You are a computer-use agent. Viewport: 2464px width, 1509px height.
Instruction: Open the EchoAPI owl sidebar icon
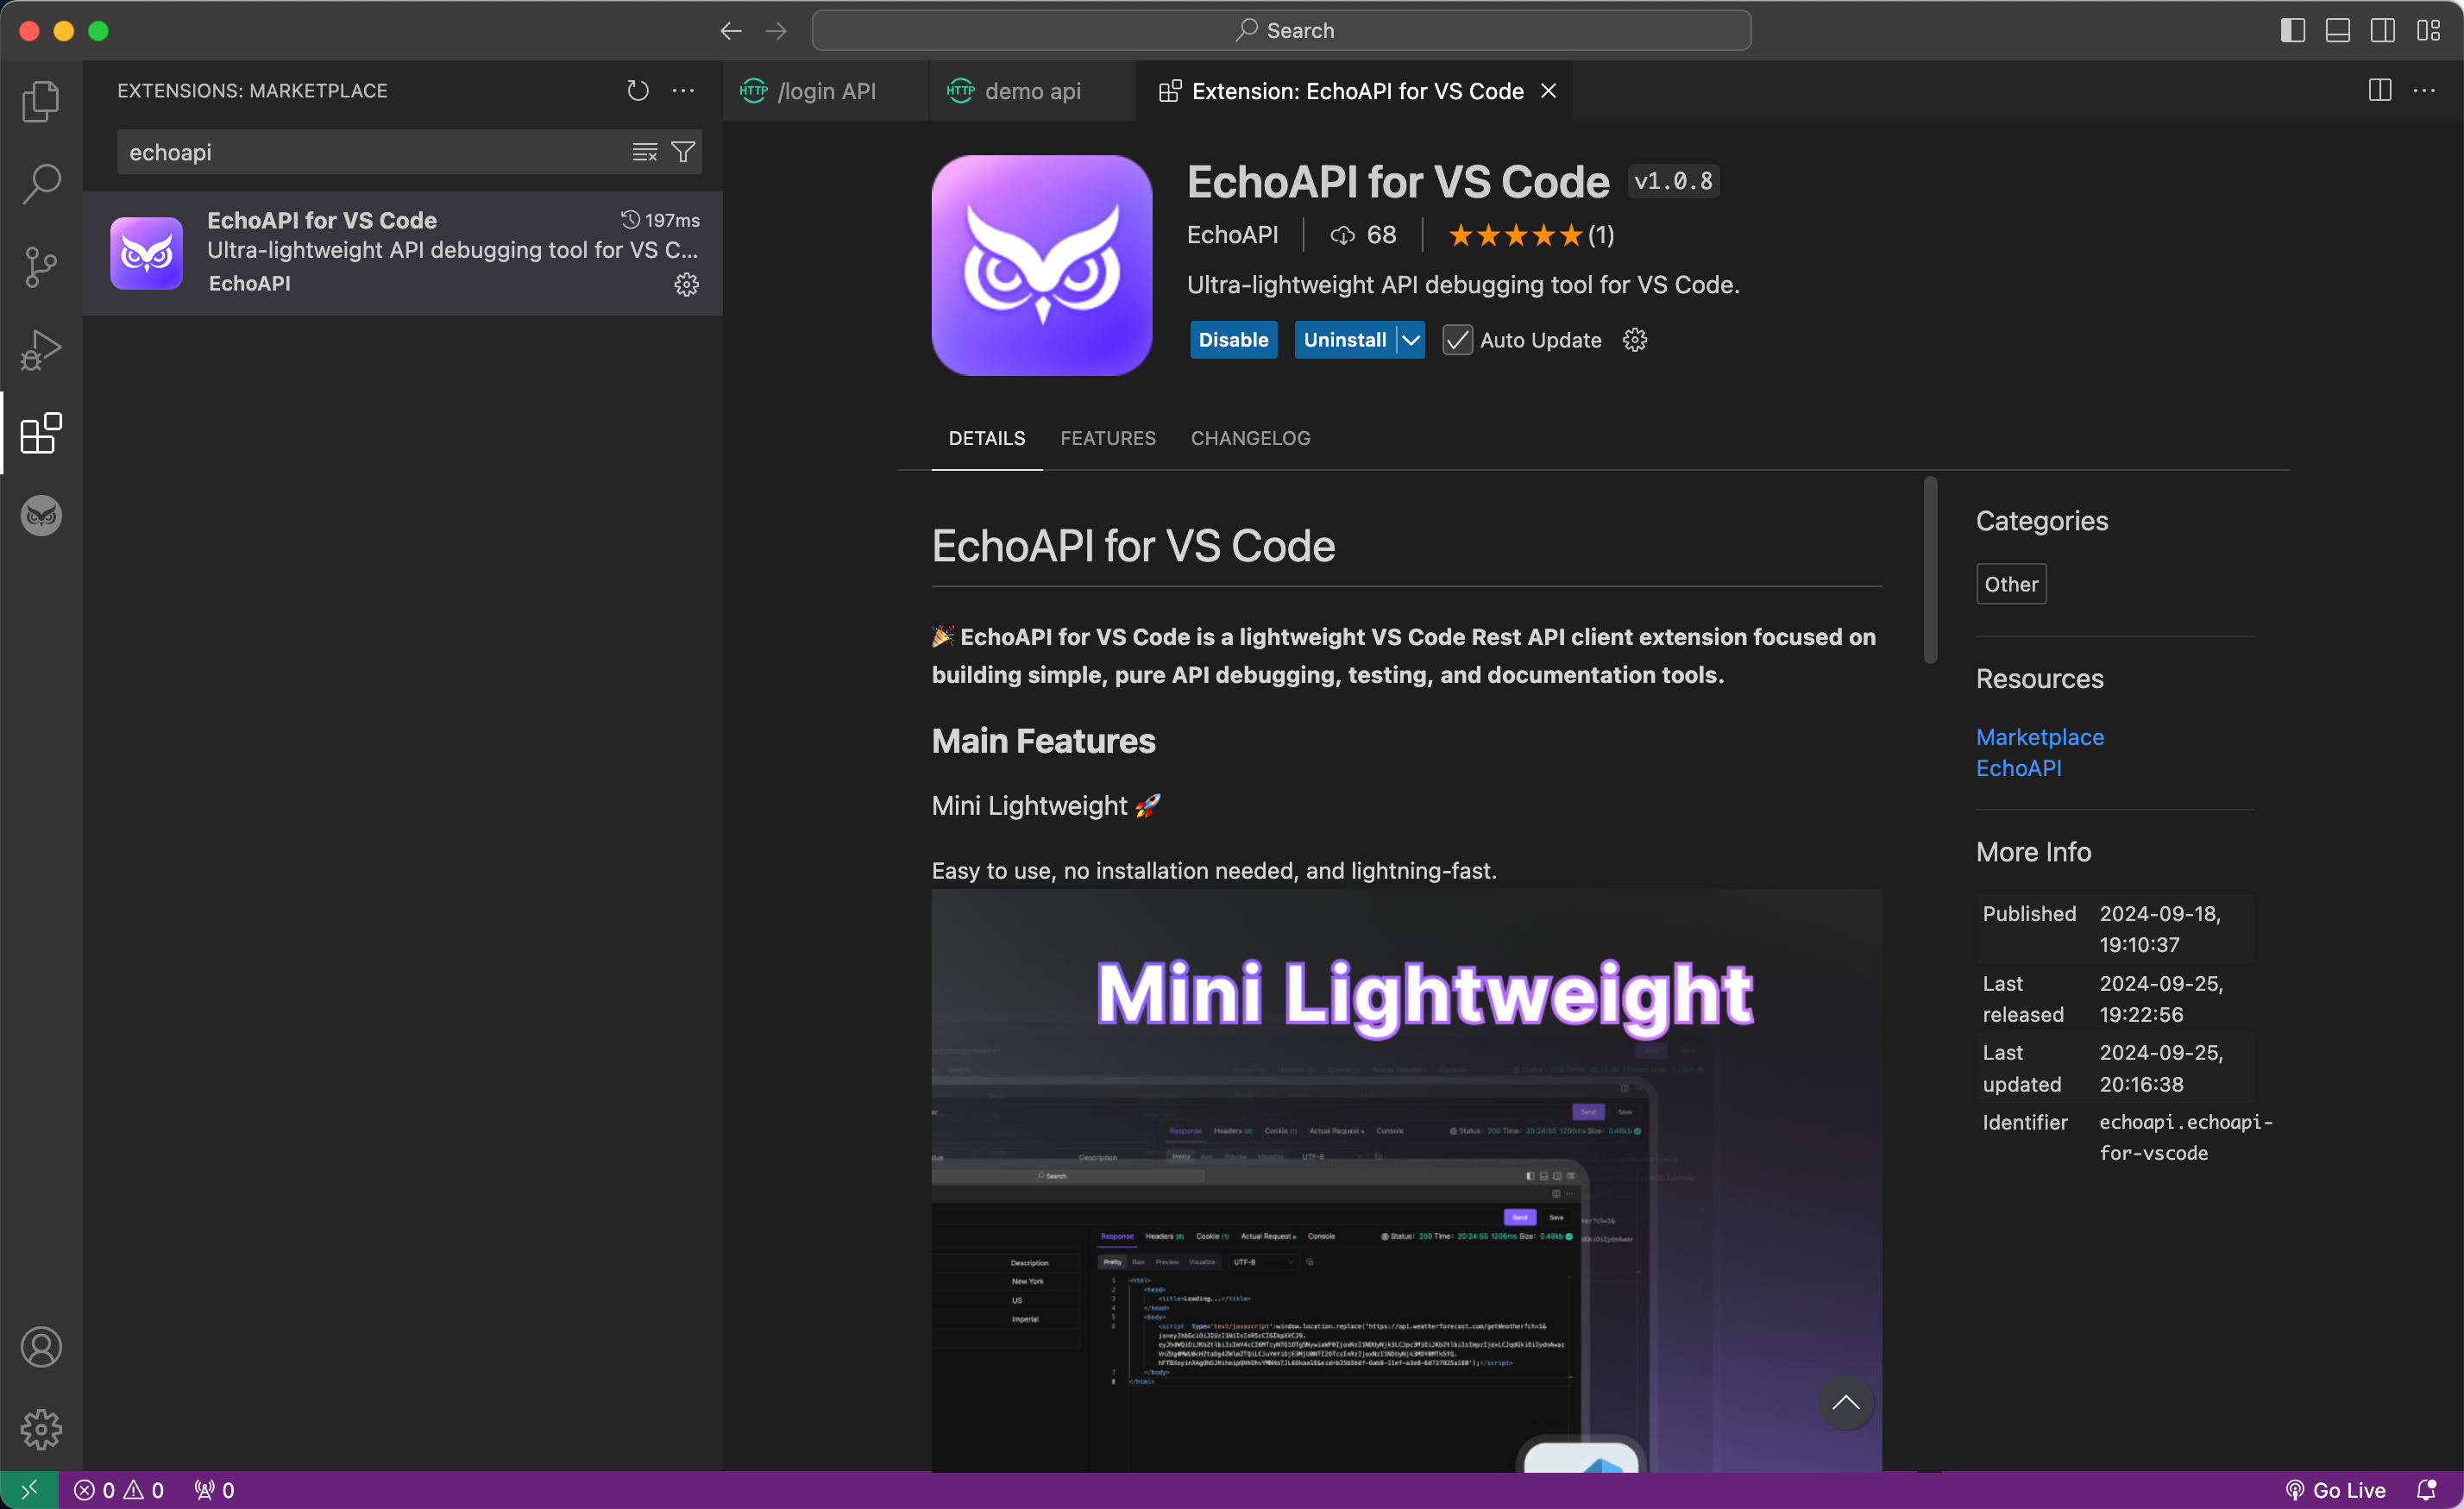(x=41, y=516)
